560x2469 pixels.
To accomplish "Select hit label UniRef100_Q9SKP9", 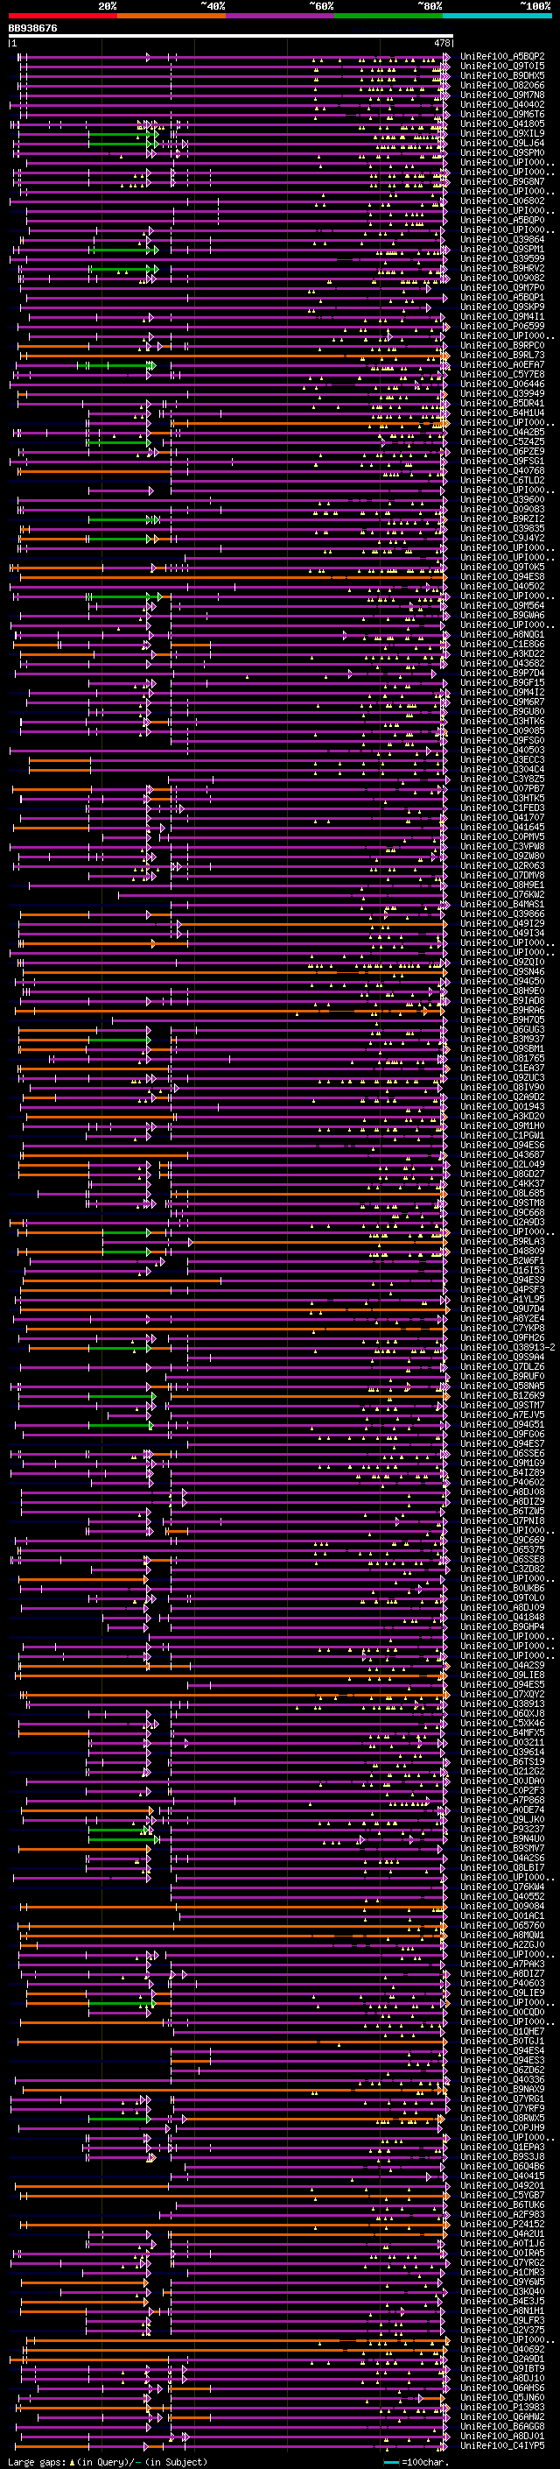I will click(502, 307).
